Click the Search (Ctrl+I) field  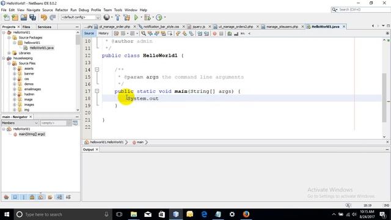tap(360, 10)
